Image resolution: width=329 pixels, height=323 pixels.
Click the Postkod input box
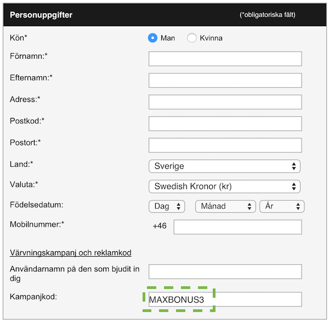pos(225,123)
